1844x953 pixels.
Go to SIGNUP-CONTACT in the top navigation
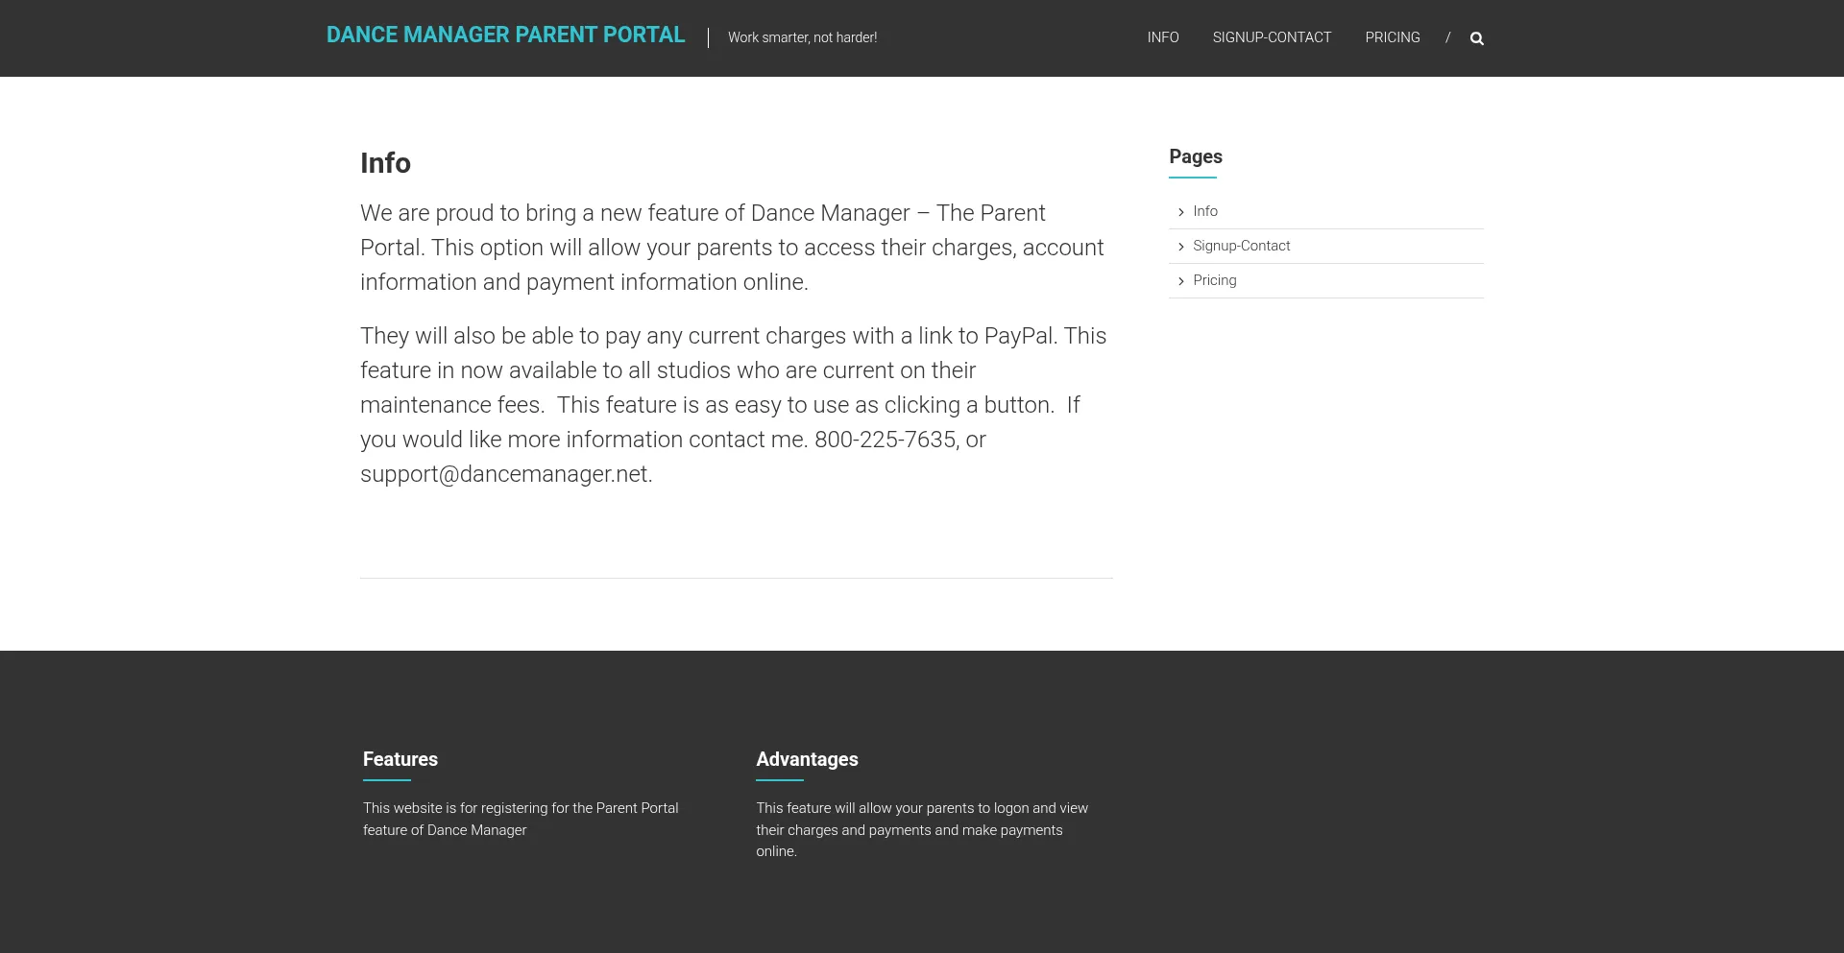coord(1271,37)
